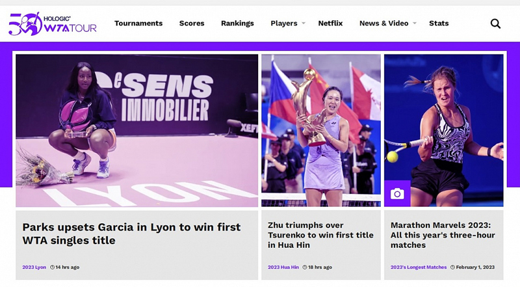Open the search magnifier icon

coord(495,23)
